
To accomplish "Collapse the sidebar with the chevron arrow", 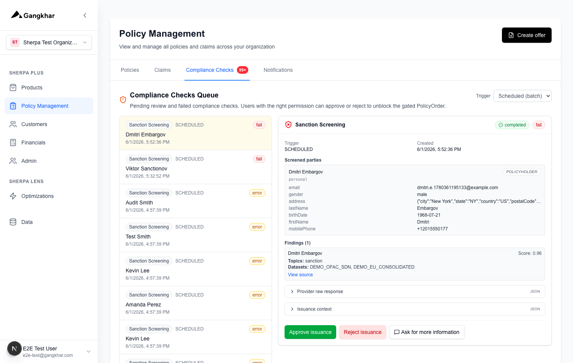I will [85, 15].
